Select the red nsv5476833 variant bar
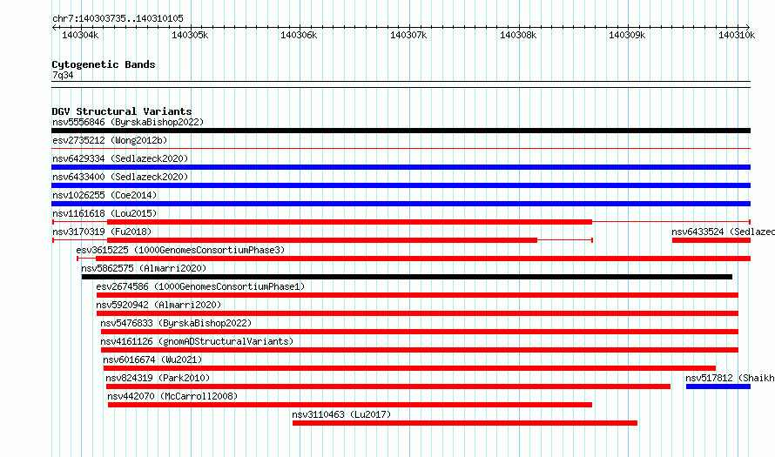 pos(420,332)
